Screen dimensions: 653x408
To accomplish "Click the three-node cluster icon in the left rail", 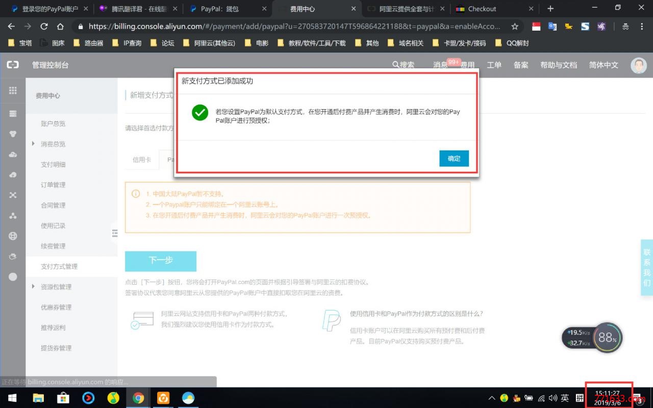I will 13,216.
